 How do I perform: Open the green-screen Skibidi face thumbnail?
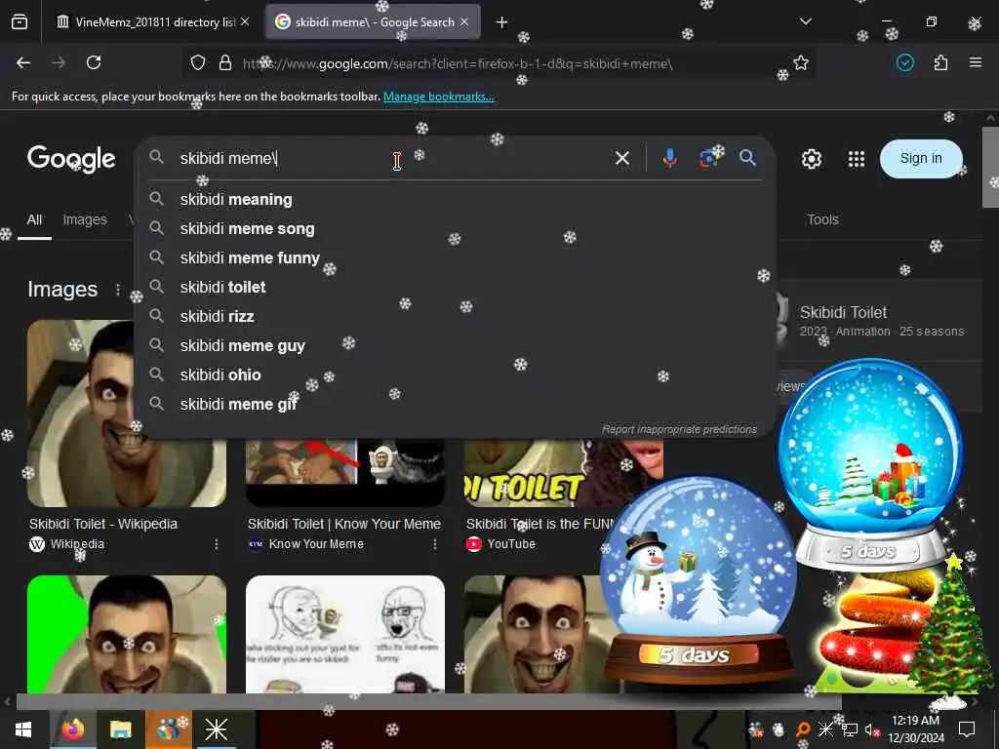pos(127,634)
